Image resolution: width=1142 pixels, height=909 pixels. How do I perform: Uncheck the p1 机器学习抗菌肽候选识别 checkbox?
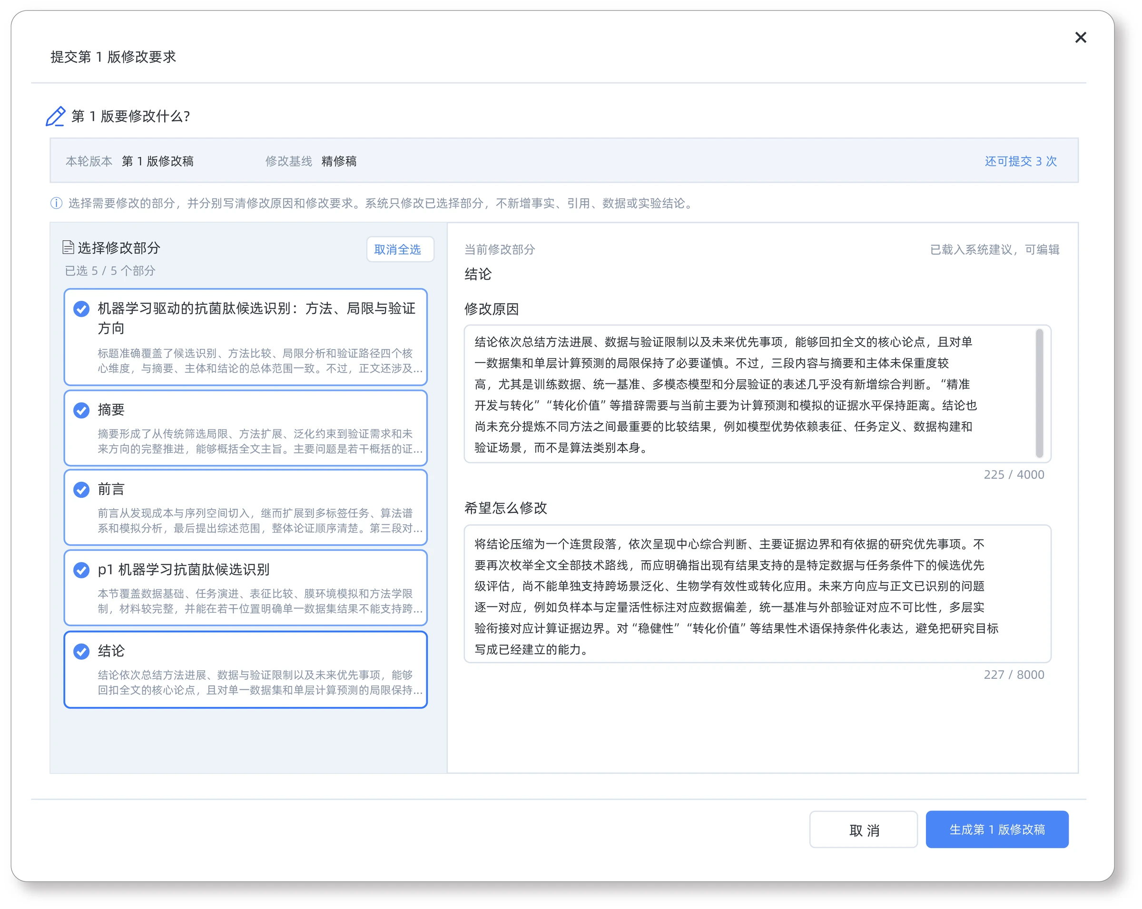81,570
